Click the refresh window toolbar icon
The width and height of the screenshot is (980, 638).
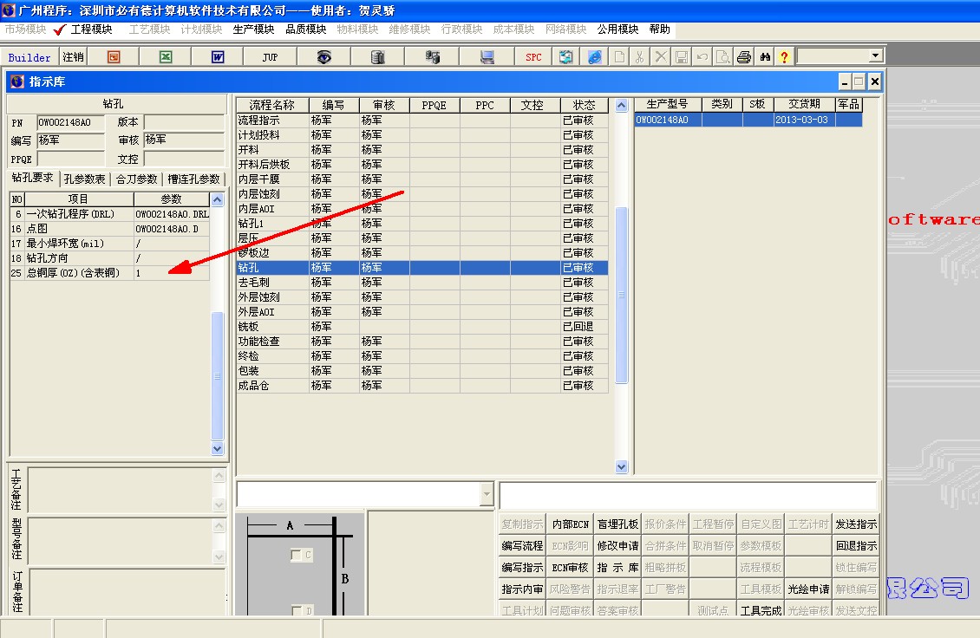pyautogui.click(x=566, y=57)
